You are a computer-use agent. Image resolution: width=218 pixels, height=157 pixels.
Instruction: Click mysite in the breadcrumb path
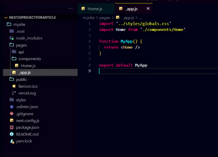(x=89, y=18)
